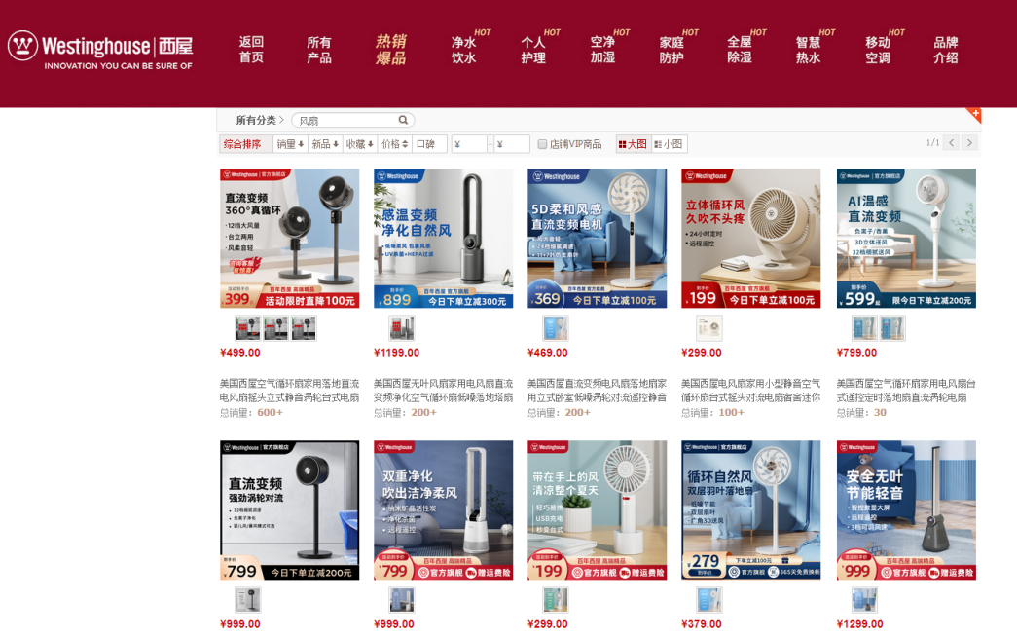This screenshot has width=1017, height=638.
Task: Sort by 口碑
Action: click(430, 144)
